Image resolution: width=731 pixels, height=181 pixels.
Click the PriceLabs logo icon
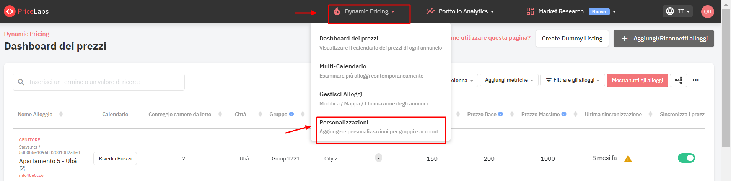click(x=9, y=11)
